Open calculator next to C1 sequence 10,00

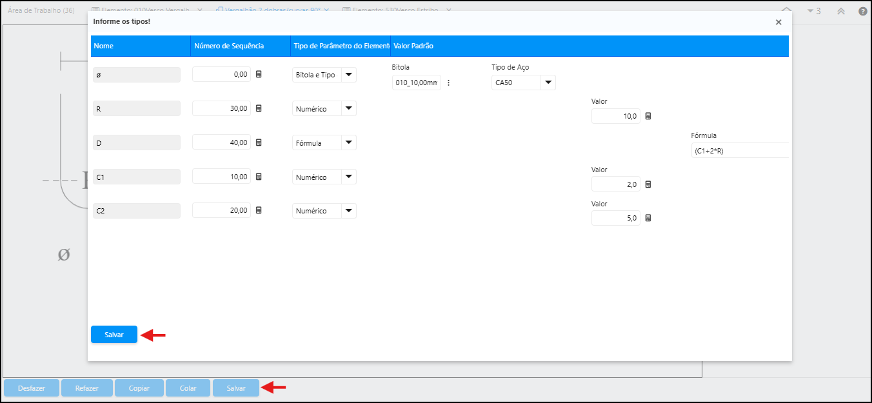(259, 177)
